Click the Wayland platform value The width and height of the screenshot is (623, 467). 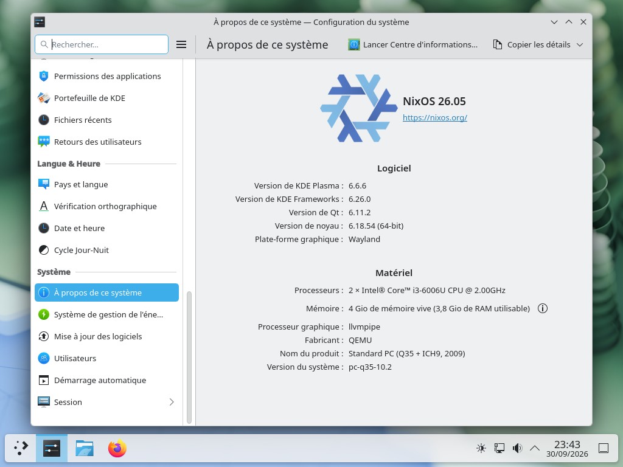click(x=364, y=240)
